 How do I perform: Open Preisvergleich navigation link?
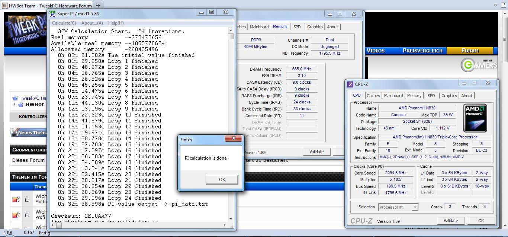pos(422,51)
